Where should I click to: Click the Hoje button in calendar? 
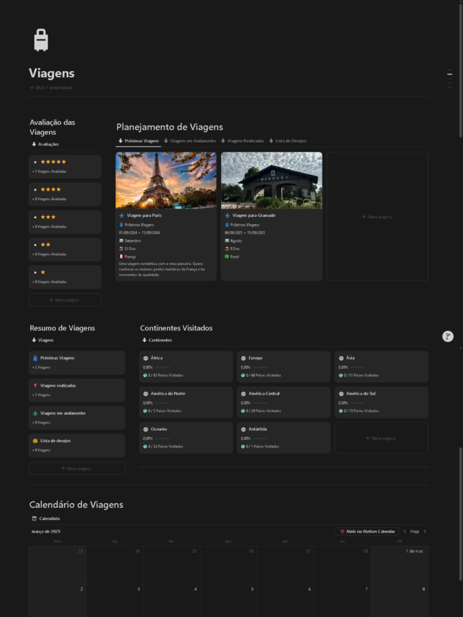coord(414,531)
